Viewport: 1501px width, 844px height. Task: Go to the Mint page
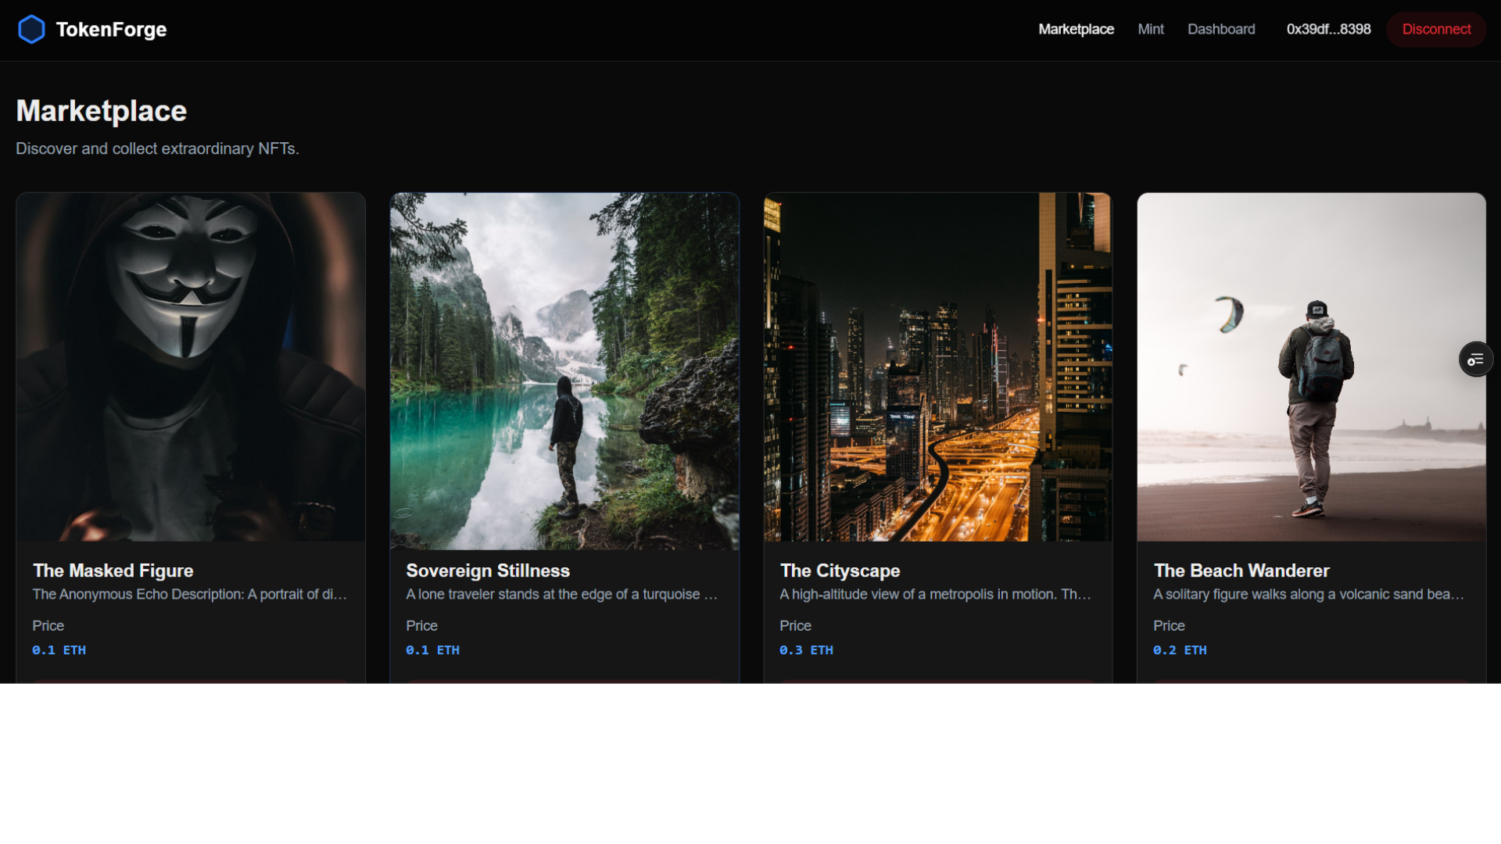pyautogui.click(x=1150, y=30)
